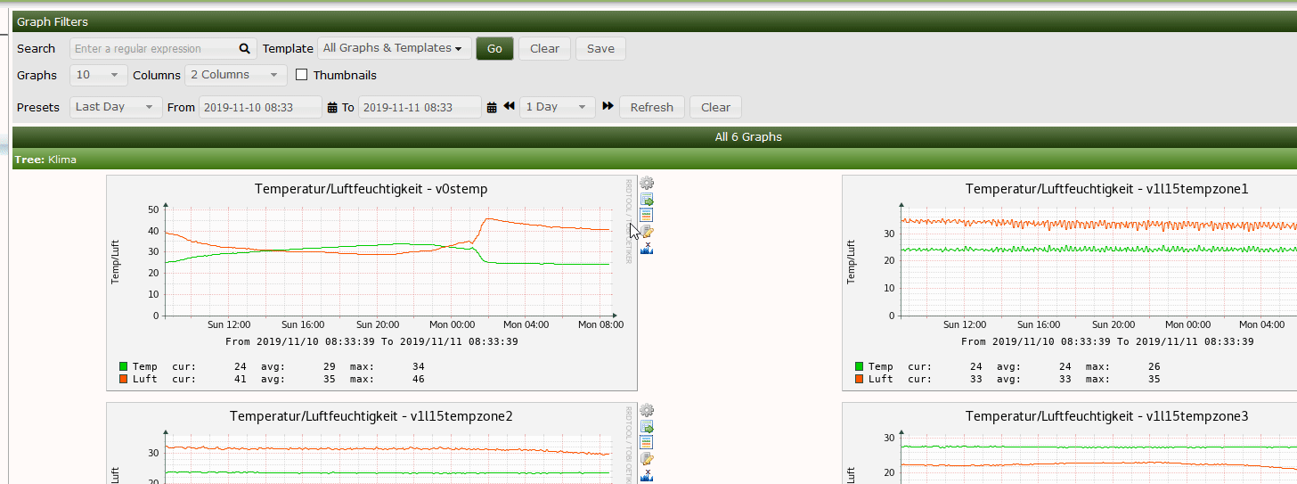Click the v1l15tempzone2 graph image
This screenshot has width=1297, height=484.
pos(371,443)
